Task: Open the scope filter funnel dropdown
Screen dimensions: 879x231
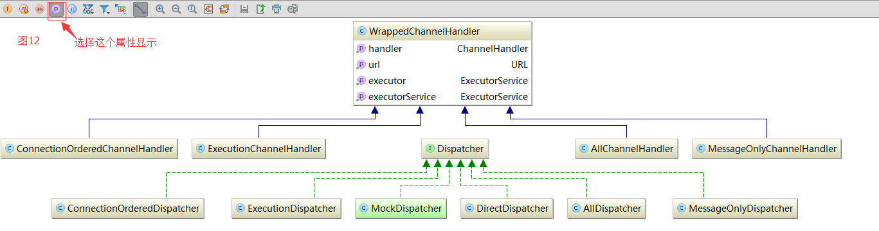Action: (x=104, y=9)
